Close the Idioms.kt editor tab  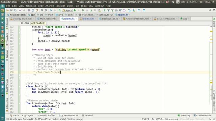point(76,19)
